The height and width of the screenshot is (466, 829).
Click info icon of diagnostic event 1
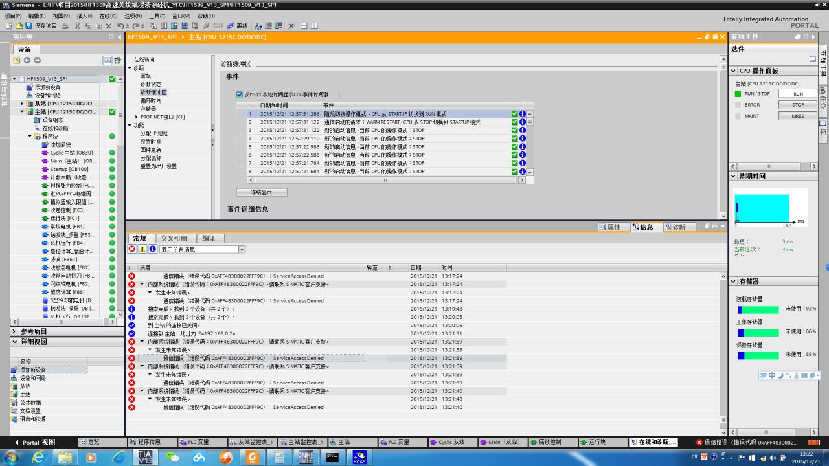(x=522, y=114)
